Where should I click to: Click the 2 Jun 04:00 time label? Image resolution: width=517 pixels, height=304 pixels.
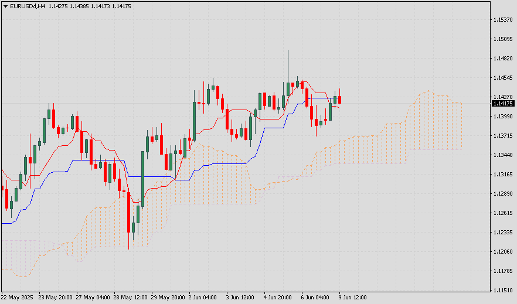click(x=203, y=298)
